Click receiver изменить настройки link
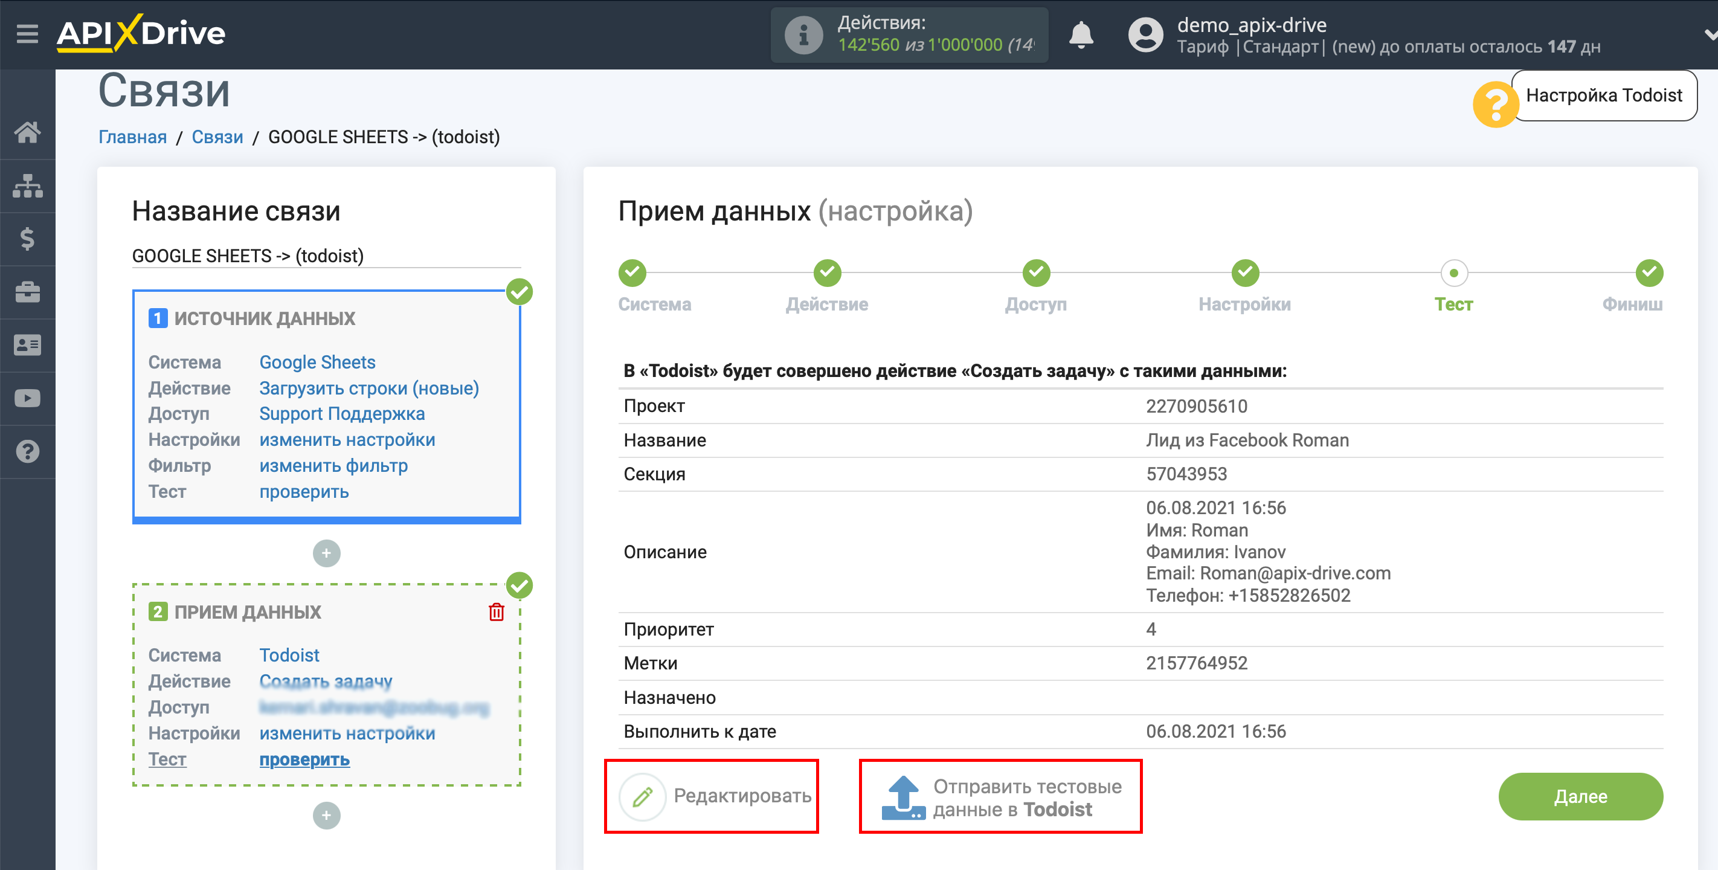This screenshot has height=870, width=1718. click(347, 733)
